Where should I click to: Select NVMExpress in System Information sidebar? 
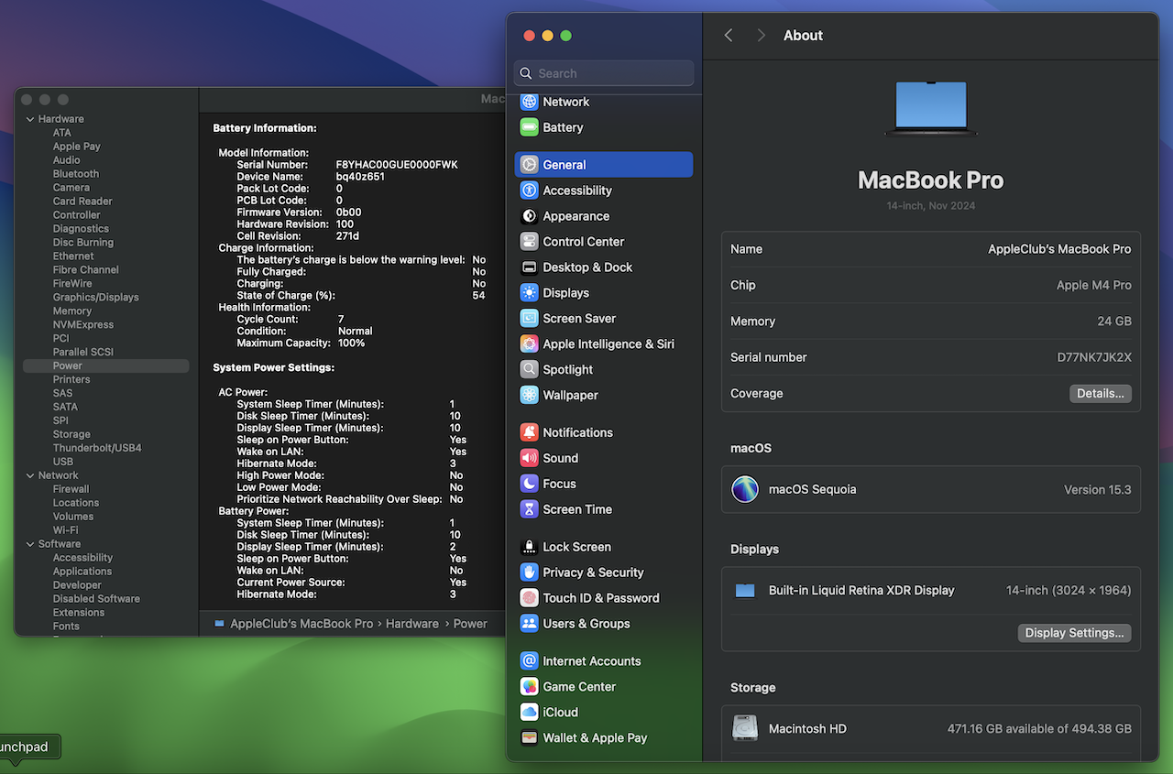pyautogui.click(x=83, y=325)
